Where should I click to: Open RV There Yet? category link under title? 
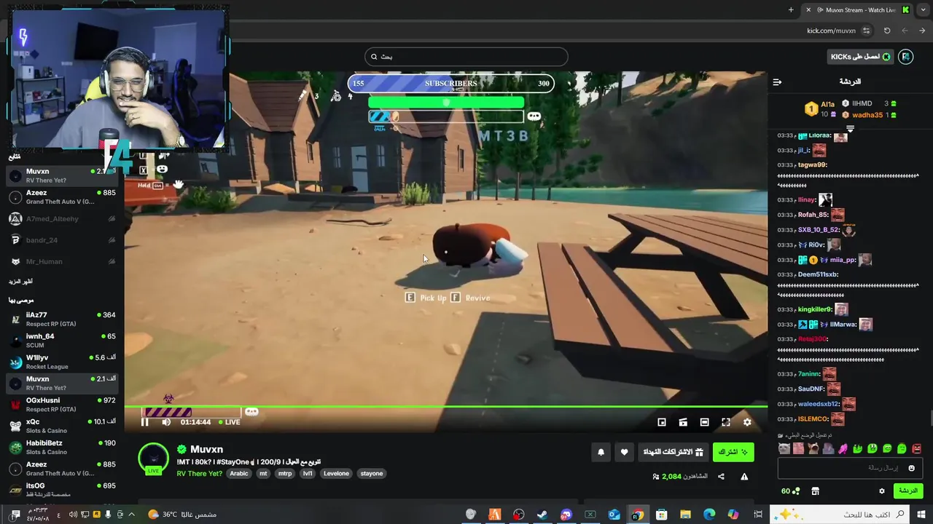pos(199,474)
